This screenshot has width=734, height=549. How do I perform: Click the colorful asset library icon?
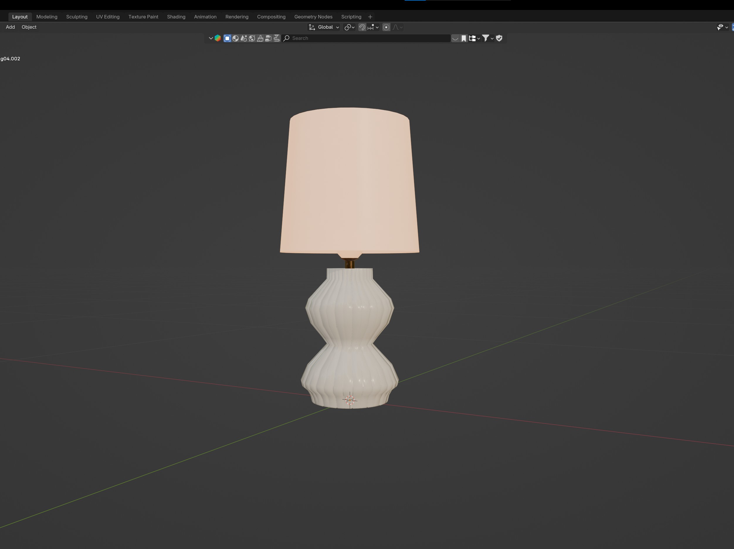pos(218,38)
